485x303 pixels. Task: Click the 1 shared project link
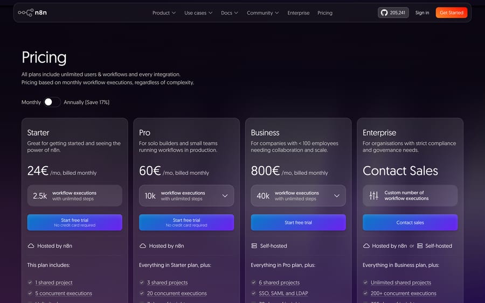pos(54,283)
